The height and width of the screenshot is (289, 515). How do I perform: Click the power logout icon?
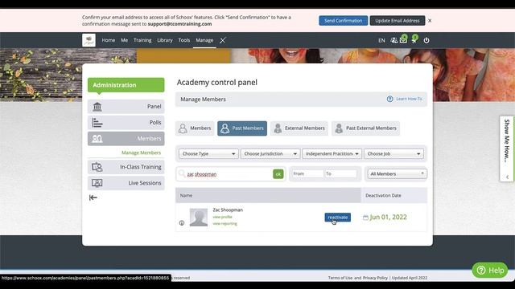coord(426,40)
